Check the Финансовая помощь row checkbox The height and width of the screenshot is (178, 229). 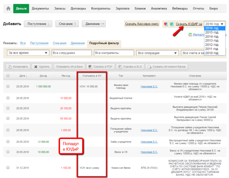pyautogui.click(x=8, y=86)
